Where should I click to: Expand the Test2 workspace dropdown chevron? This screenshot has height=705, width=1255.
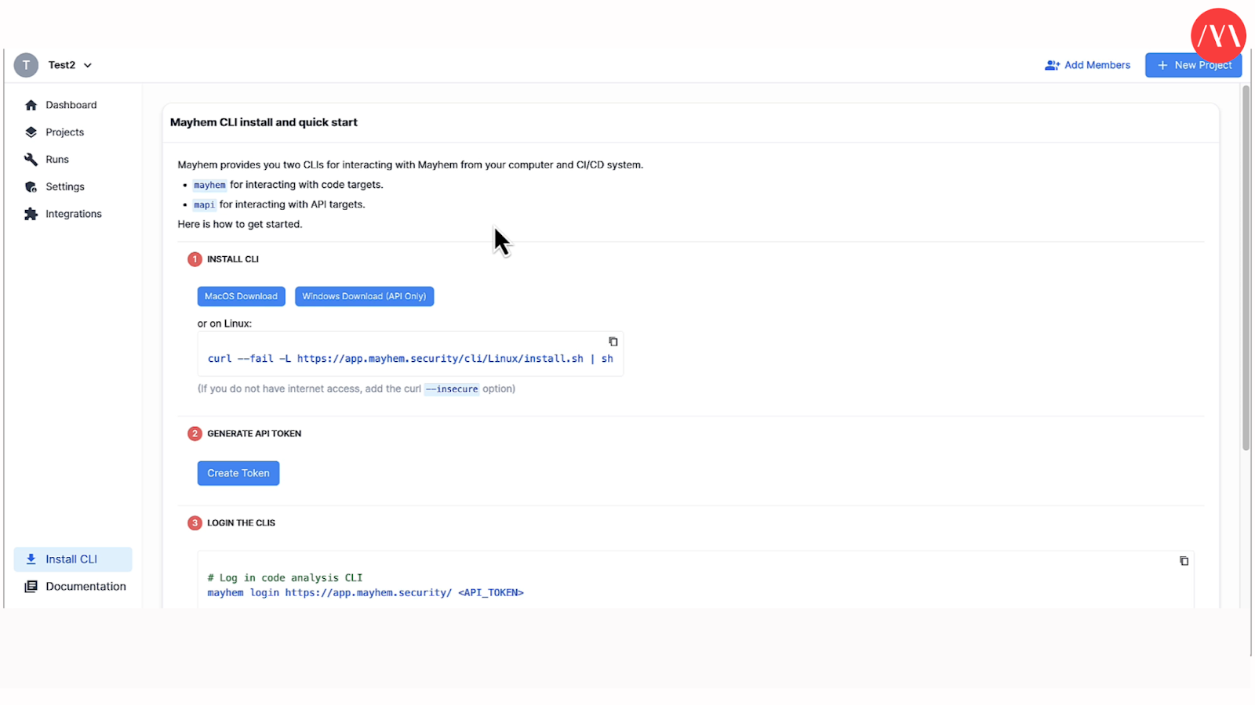88,66
